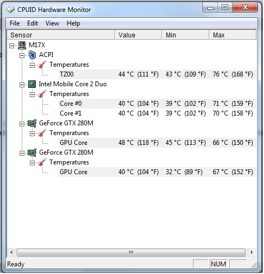Click the ACPI blue monitor icon
264x274 pixels.
pyautogui.click(x=32, y=55)
